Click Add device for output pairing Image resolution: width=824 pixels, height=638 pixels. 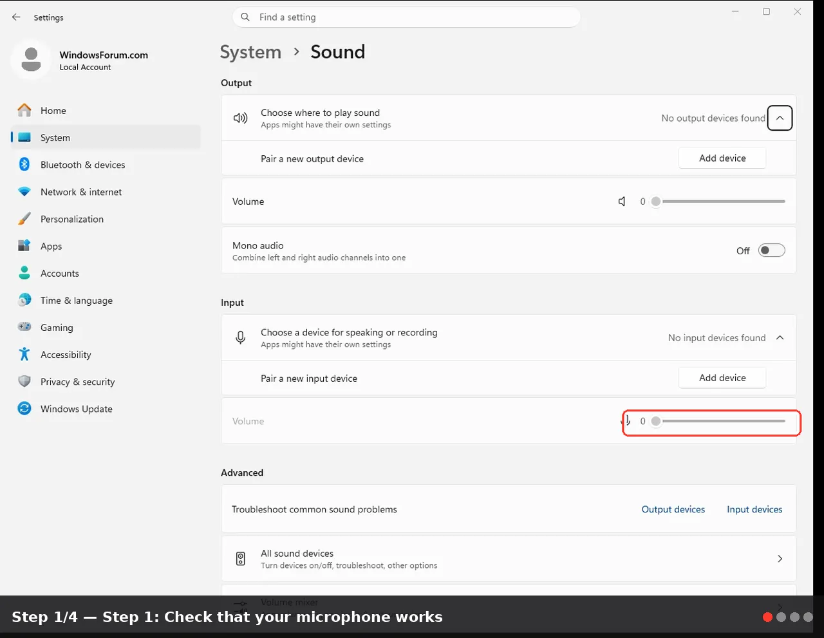point(722,158)
